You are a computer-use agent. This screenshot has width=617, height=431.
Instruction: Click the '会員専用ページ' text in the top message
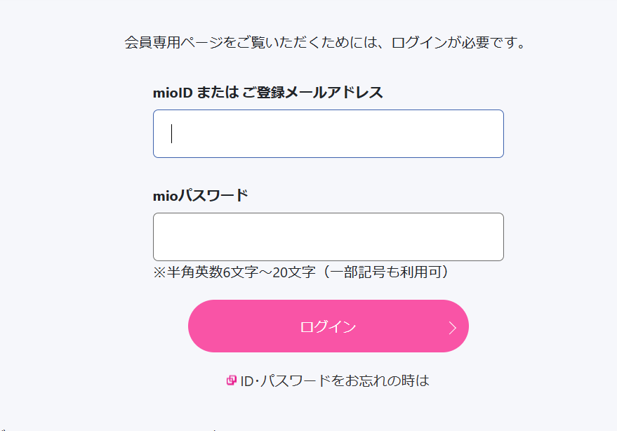coord(174,42)
